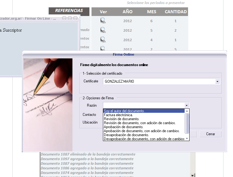Choose 'Aprobación de documento.' reason
233x177 pixels.
pyautogui.click(x=123, y=127)
